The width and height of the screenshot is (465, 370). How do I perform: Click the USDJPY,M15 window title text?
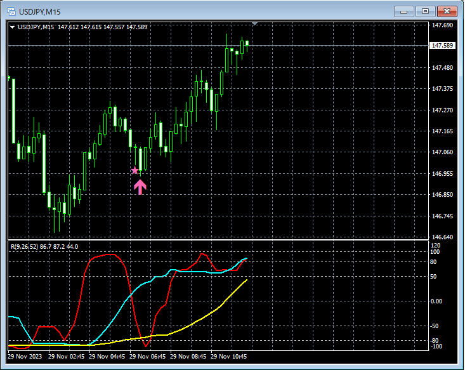40,12
